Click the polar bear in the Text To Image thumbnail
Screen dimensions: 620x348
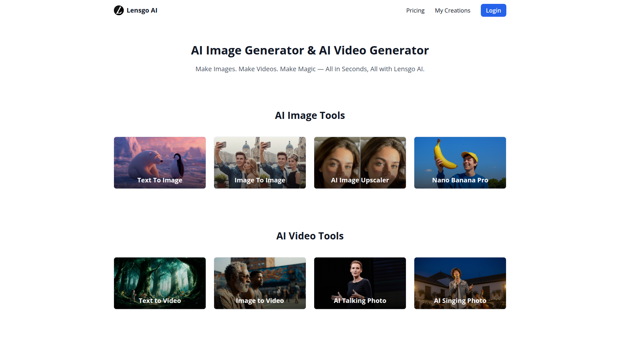pos(145,163)
